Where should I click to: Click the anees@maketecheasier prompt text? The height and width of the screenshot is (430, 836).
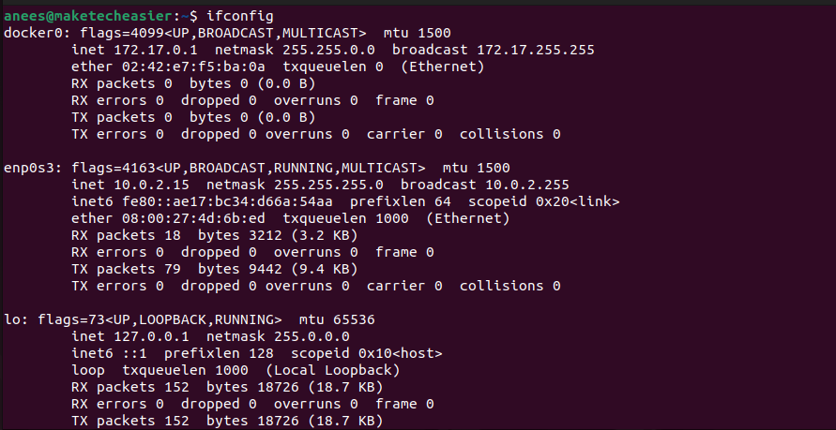(x=73, y=16)
